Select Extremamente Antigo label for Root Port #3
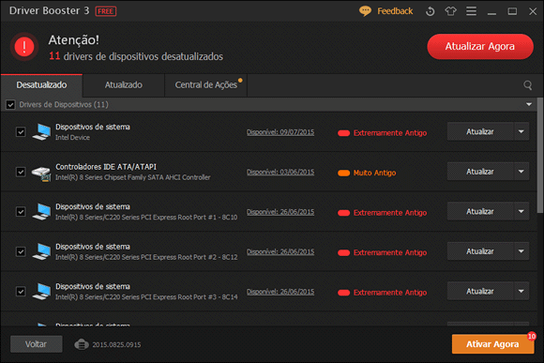The image size is (544, 363). click(390, 293)
